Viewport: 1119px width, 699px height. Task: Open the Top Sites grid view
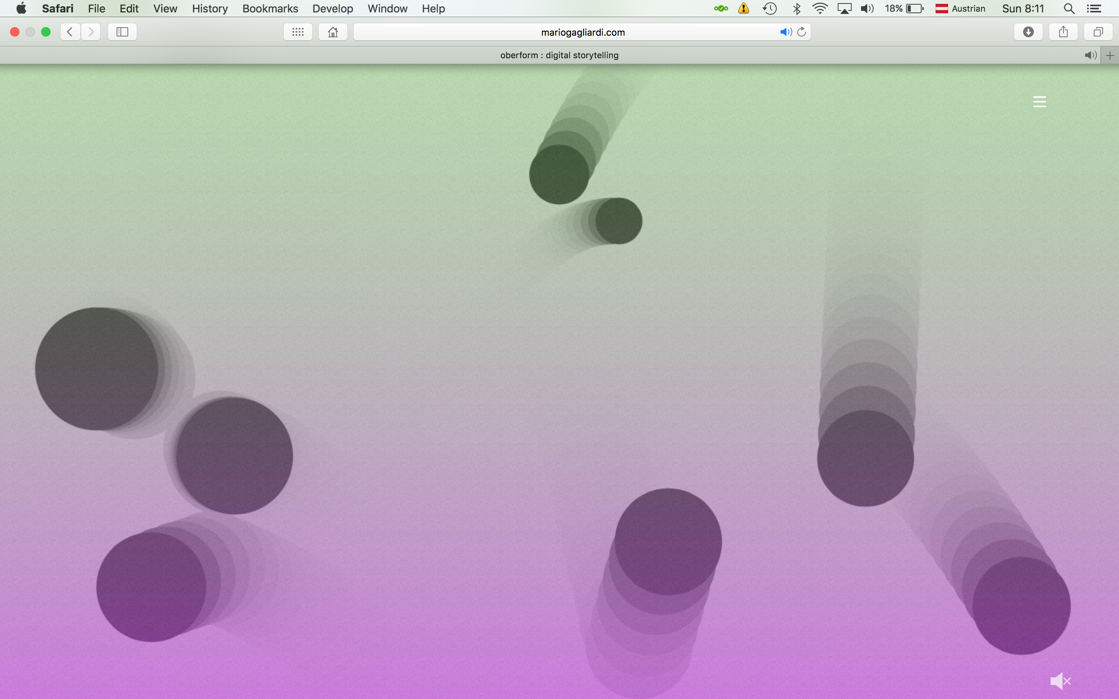(298, 32)
